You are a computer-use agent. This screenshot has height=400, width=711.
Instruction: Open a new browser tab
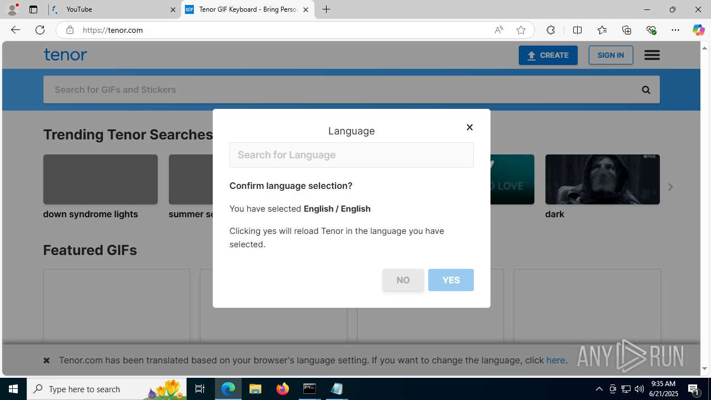(x=327, y=9)
